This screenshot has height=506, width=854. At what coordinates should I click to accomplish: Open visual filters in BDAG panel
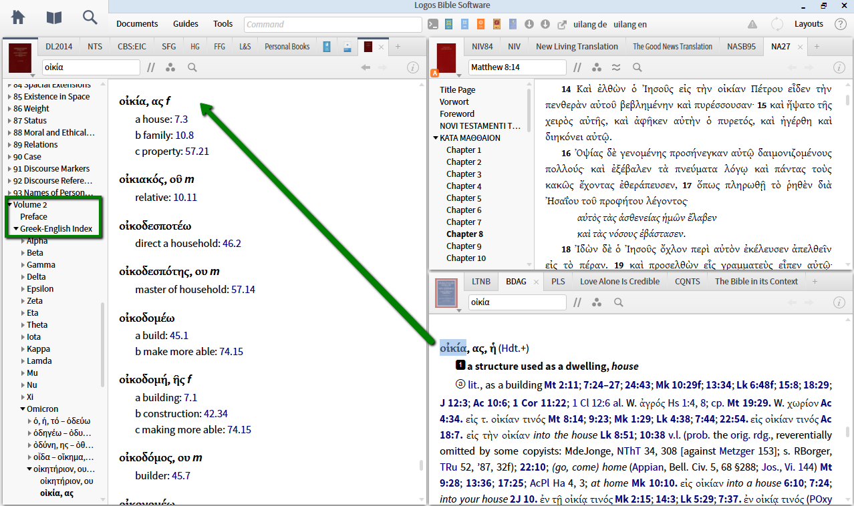point(597,302)
